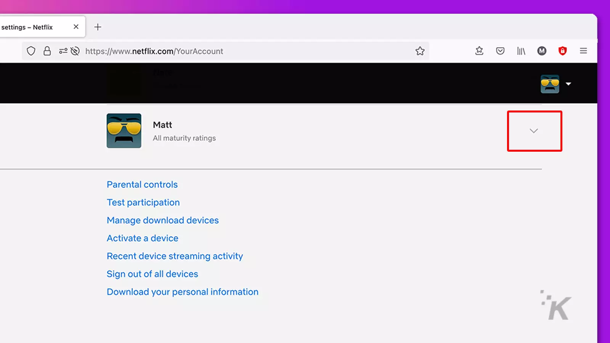Image resolution: width=610 pixels, height=343 pixels.
Task: Open Manage download devices link
Action: 163,220
